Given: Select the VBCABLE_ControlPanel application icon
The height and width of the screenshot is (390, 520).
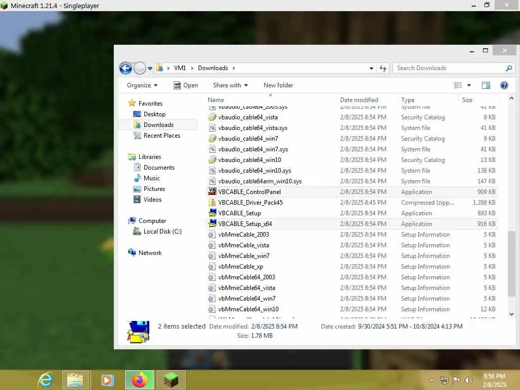Looking at the screenshot, I should tap(212, 191).
